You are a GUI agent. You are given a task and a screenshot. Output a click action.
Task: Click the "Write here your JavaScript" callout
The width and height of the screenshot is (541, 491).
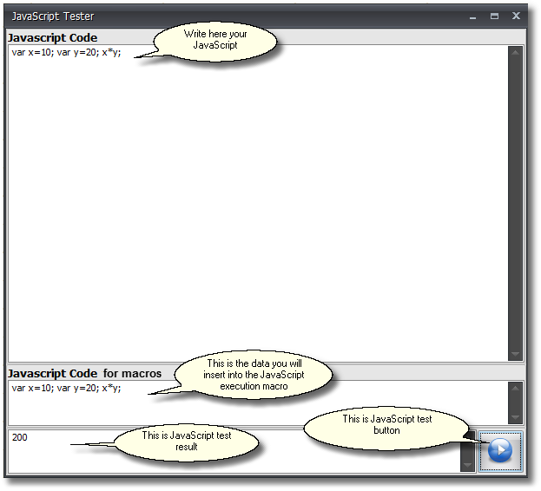pyautogui.click(x=216, y=39)
